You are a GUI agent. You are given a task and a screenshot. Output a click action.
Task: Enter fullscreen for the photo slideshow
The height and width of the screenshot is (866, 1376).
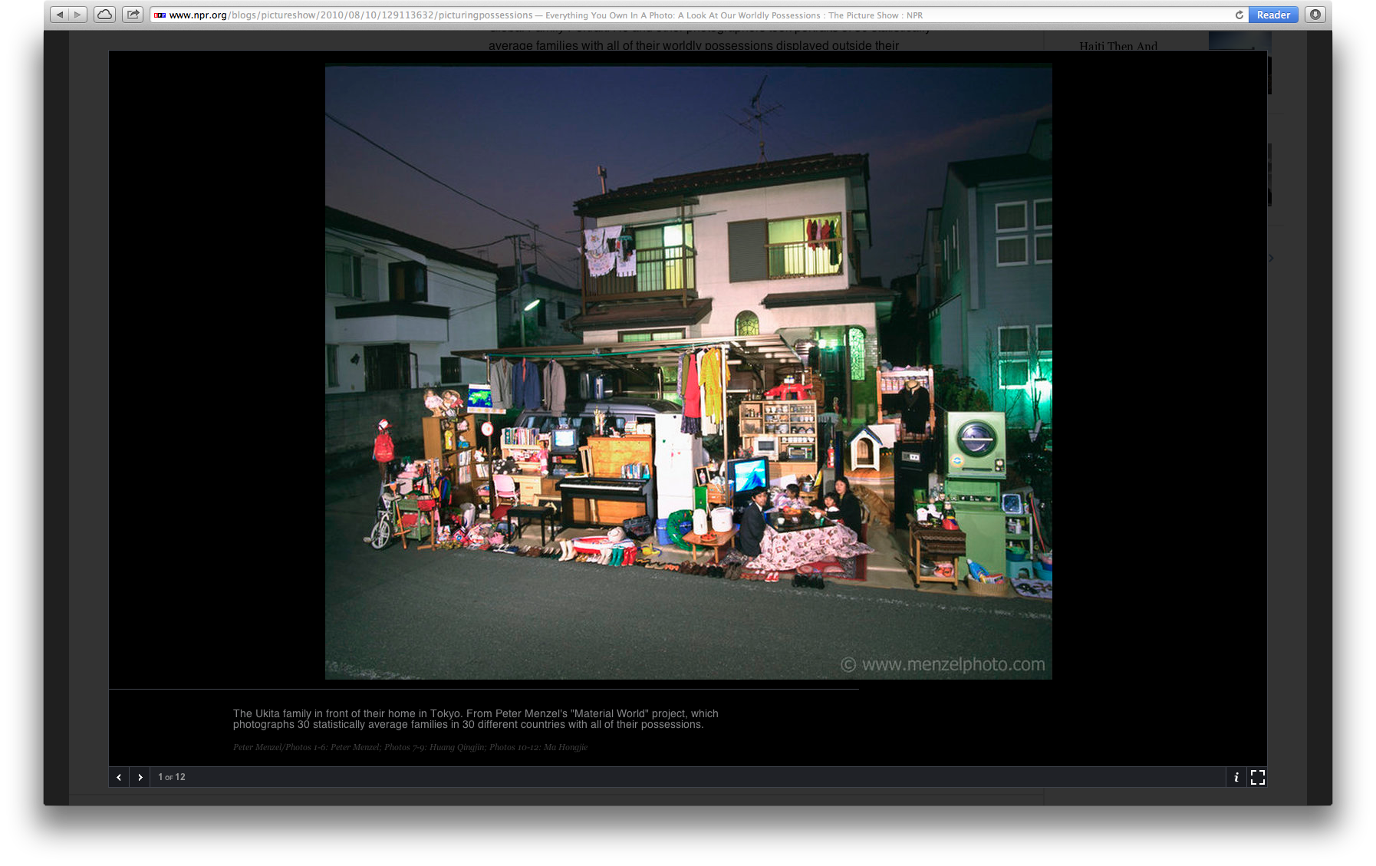[x=1258, y=777]
